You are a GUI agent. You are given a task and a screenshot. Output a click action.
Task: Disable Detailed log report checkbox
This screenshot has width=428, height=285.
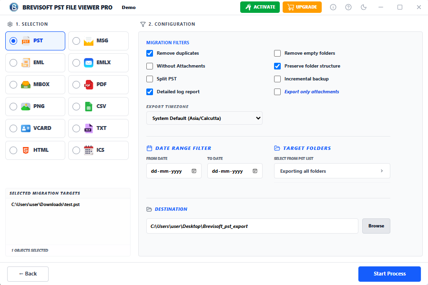coord(150,92)
